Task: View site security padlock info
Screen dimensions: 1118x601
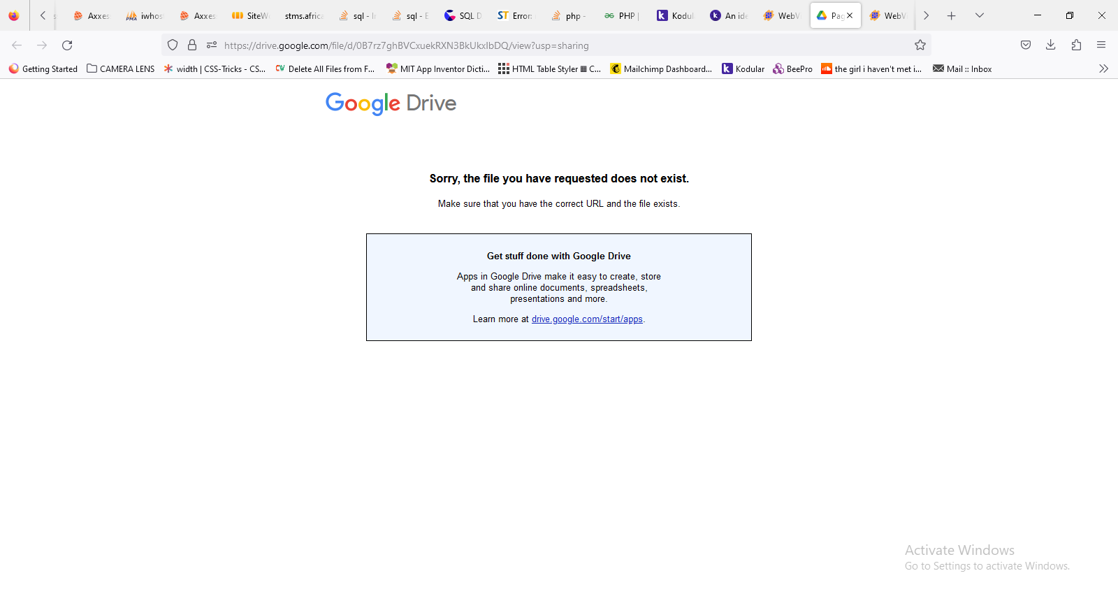Action: [192, 45]
